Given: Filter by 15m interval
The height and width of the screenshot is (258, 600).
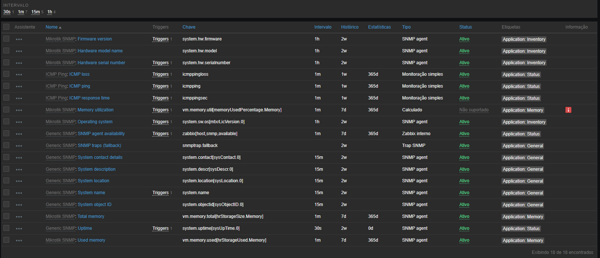Looking at the screenshot, I should pos(35,12).
